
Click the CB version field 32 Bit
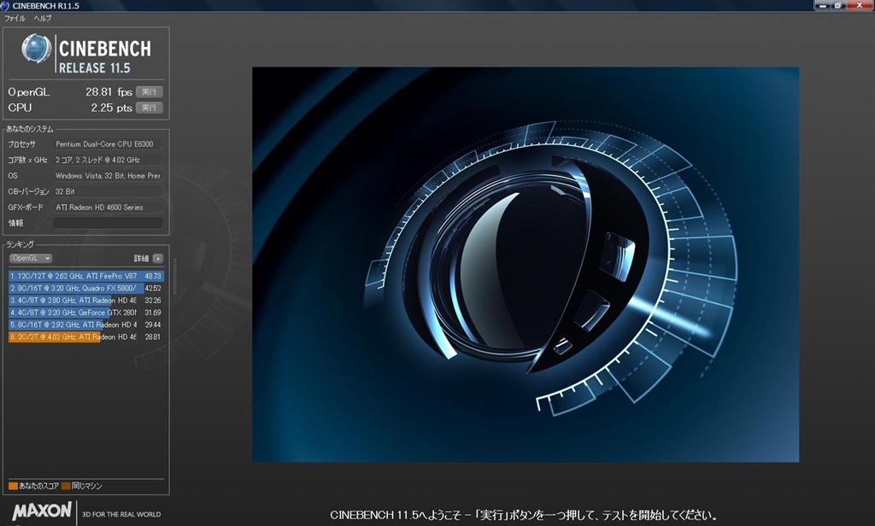[108, 191]
